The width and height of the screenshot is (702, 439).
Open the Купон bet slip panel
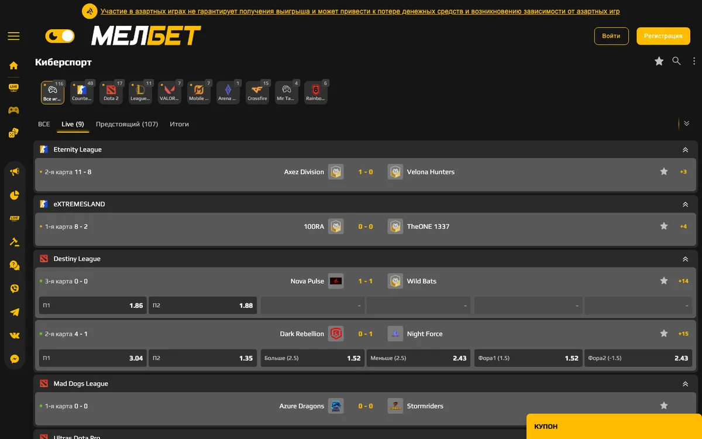[614, 427]
